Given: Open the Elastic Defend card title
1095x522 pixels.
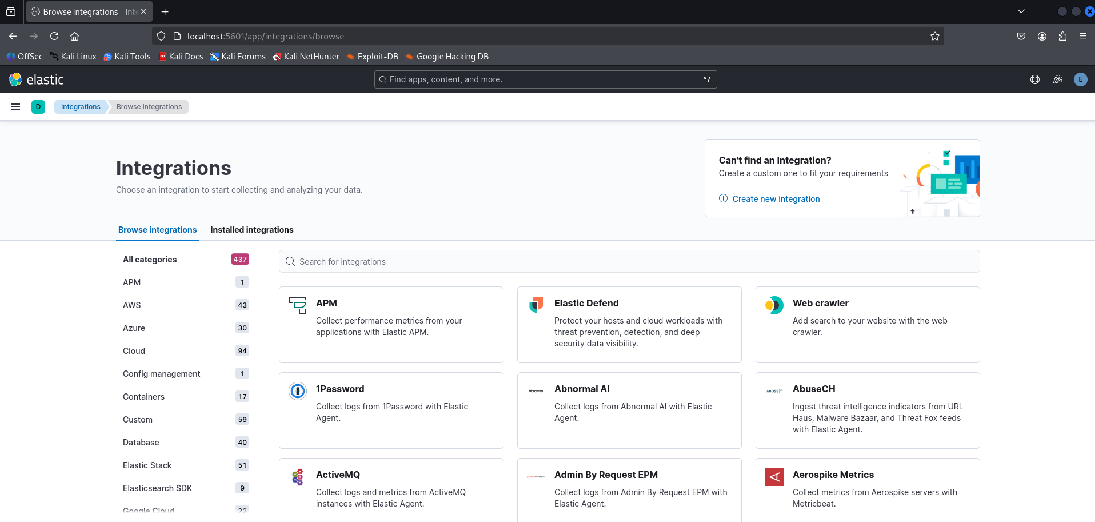Looking at the screenshot, I should tap(586, 303).
